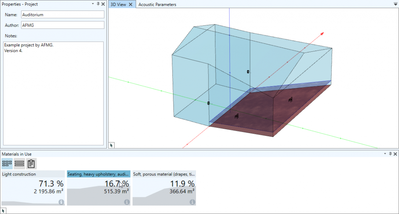Switch Materials in Use to list view
399x214 pixels.
click(x=19, y=164)
